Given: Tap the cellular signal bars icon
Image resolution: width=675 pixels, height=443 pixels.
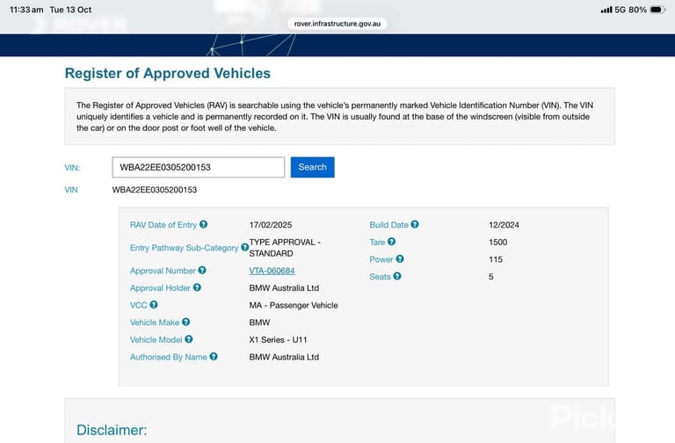Looking at the screenshot, I should pyautogui.click(x=606, y=10).
